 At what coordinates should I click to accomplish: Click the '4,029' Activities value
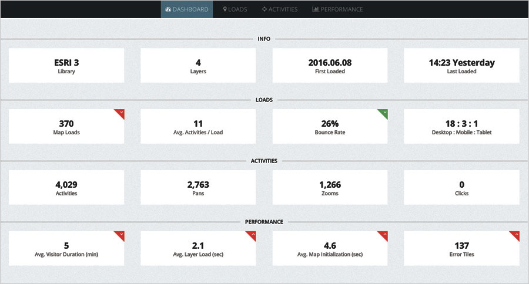[66, 185]
